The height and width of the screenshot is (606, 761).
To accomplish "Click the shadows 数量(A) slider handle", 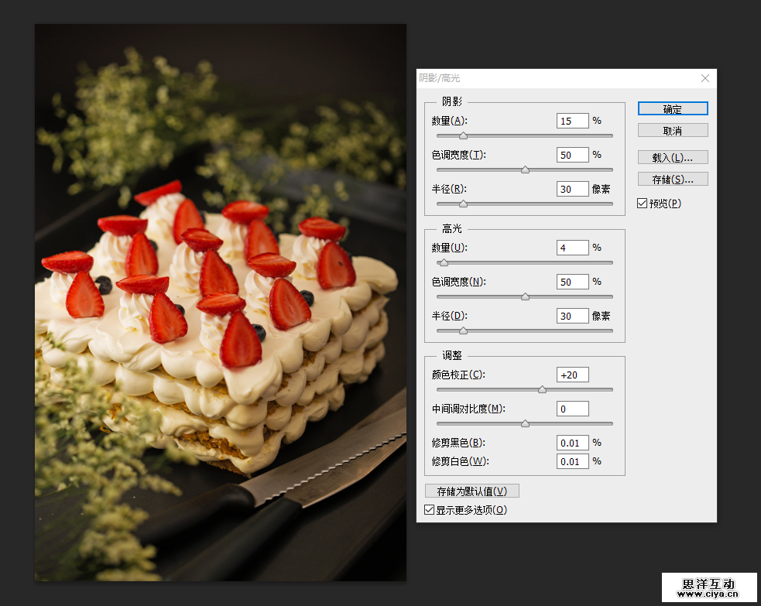I will point(463,136).
